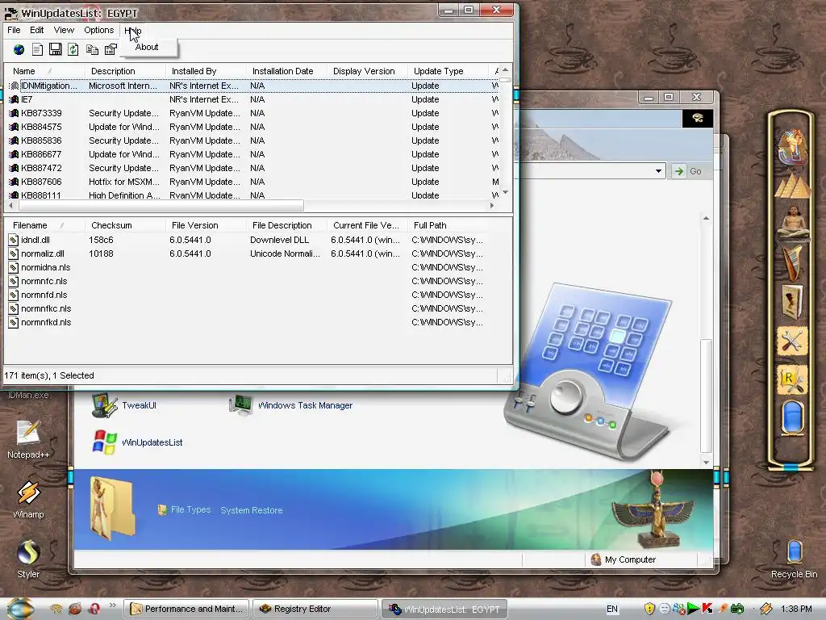
Task: Select update KB873339
Action: tap(252, 113)
